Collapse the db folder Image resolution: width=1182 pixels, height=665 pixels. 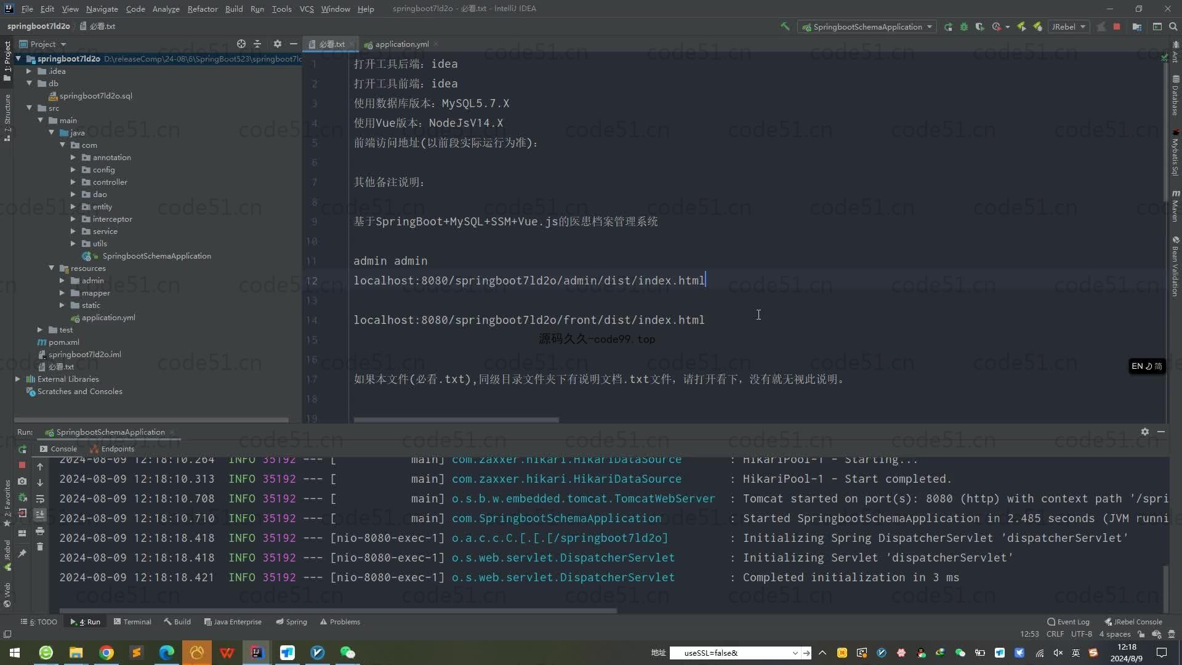tap(29, 83)
